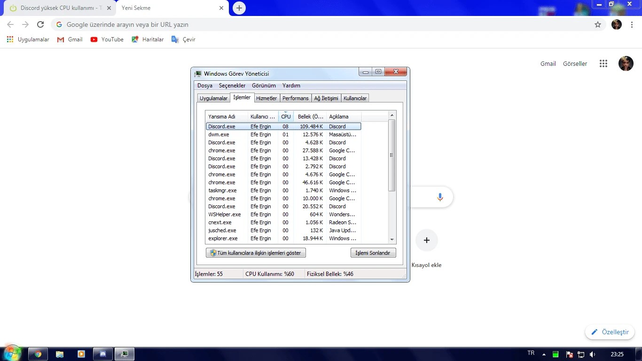
Task: Open the media player taskbar icon
Action: 81,354
